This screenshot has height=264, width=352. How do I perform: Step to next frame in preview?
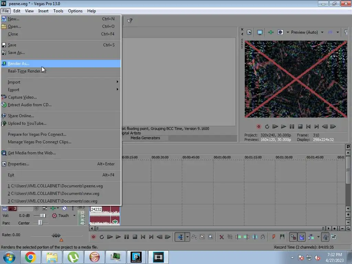tap(333, 126)
